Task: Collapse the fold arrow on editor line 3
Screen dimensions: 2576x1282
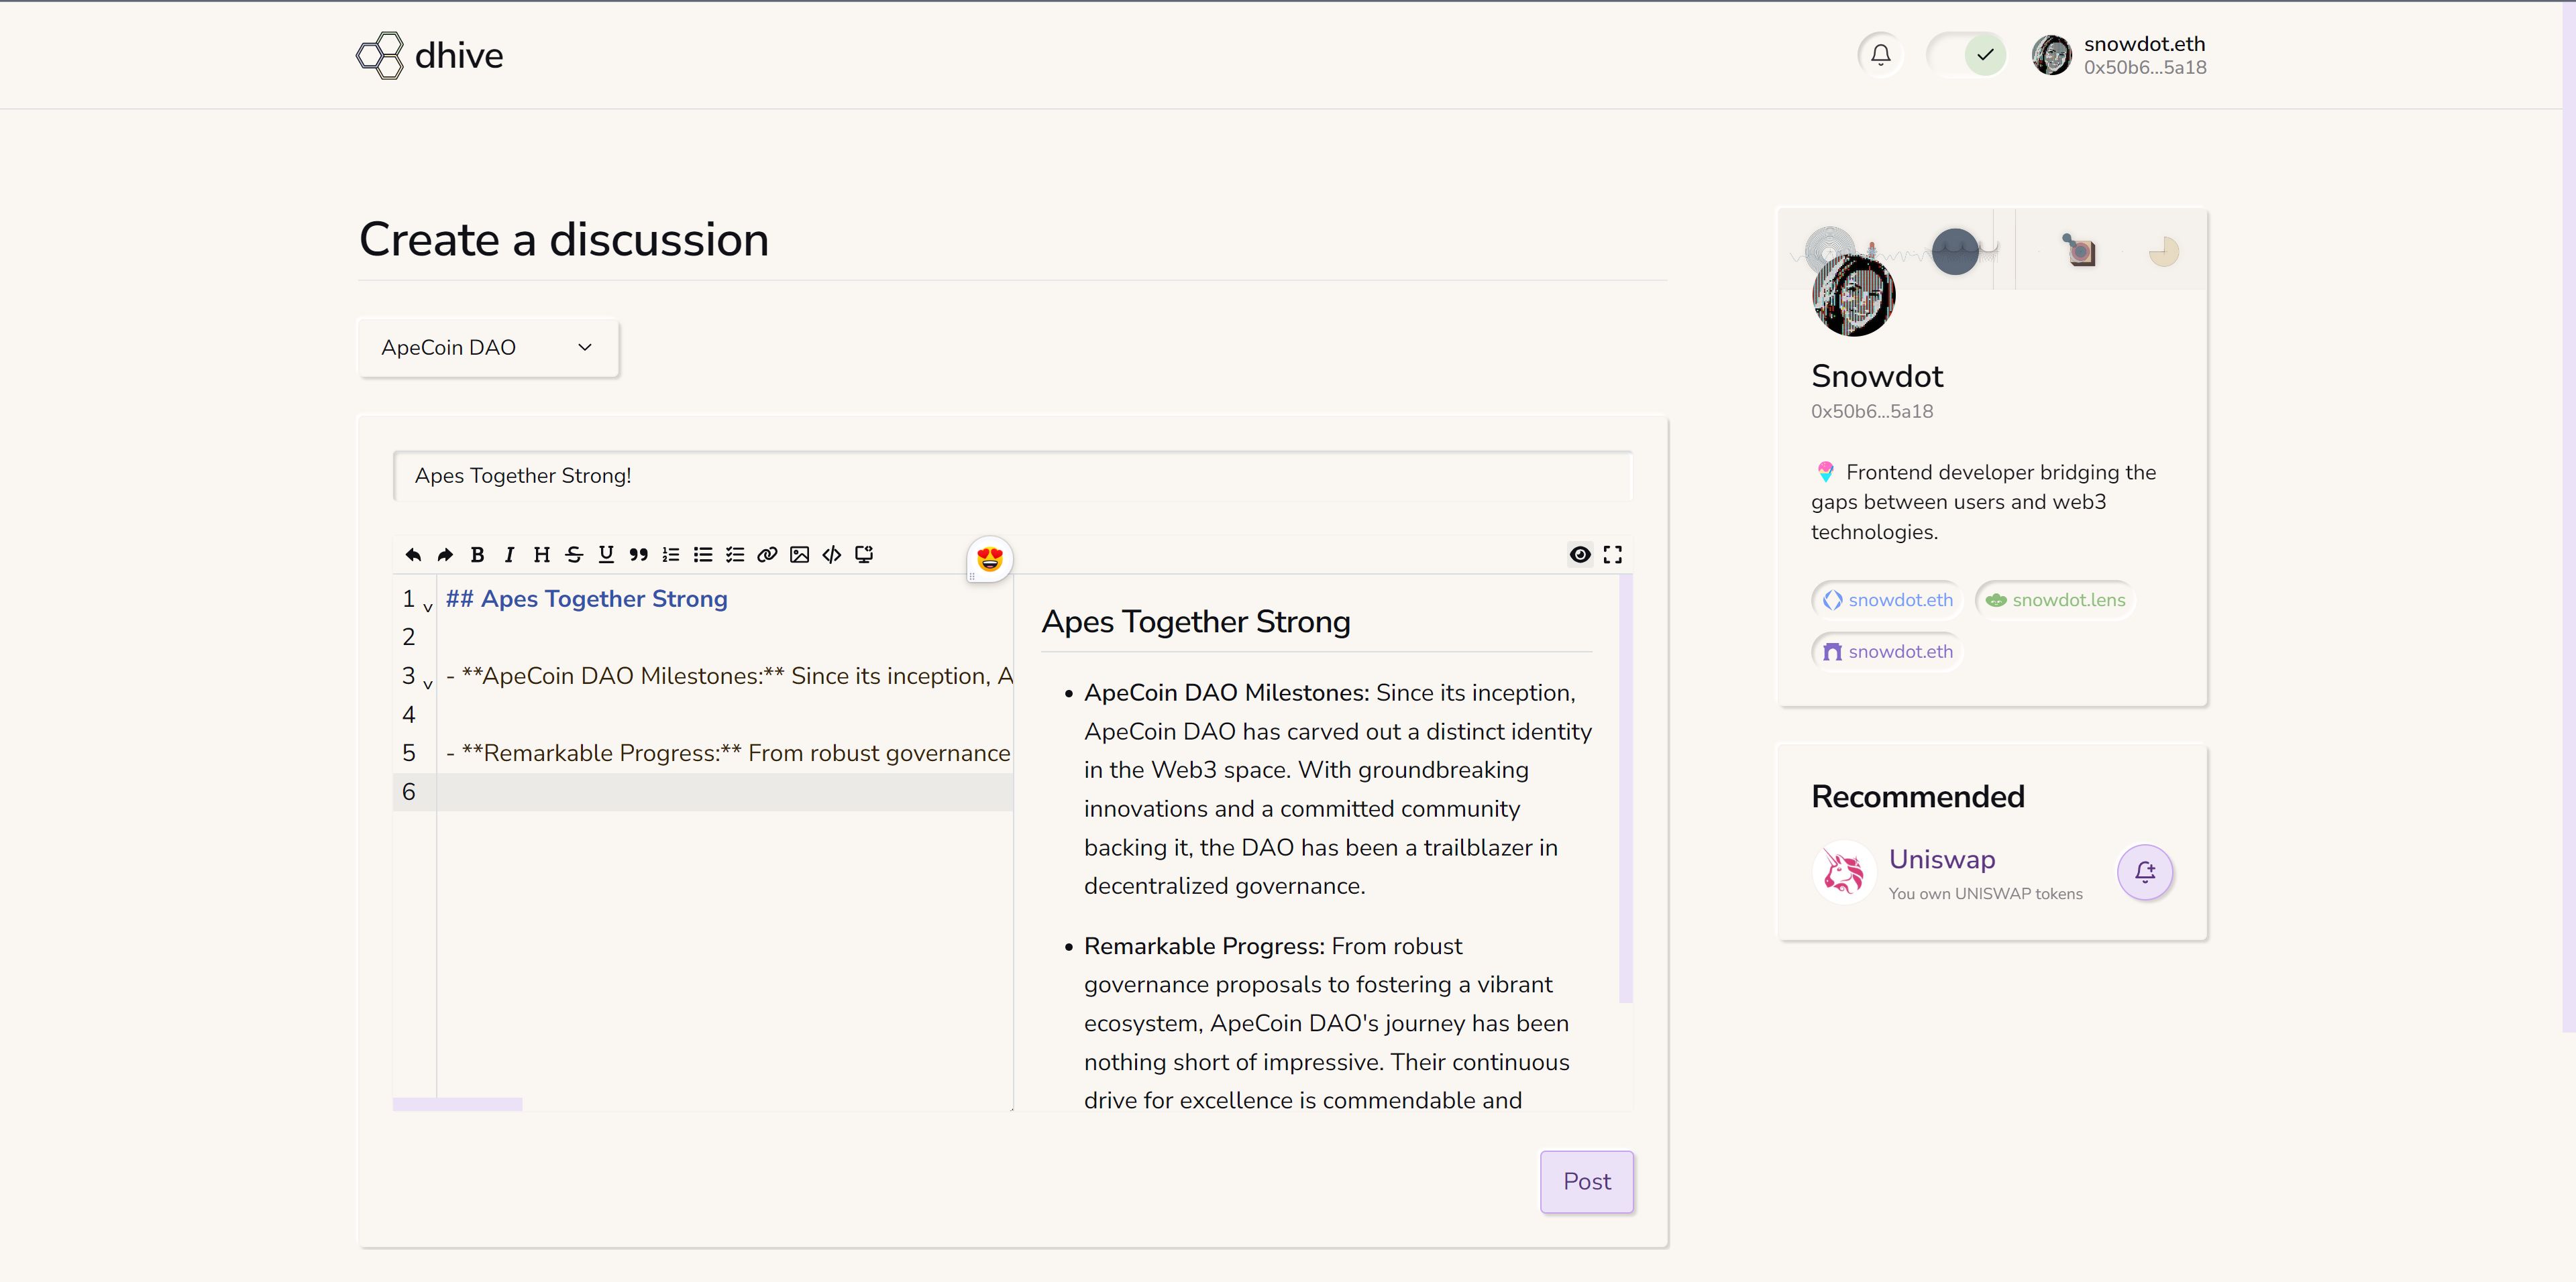Action: (x=428, y=685)
